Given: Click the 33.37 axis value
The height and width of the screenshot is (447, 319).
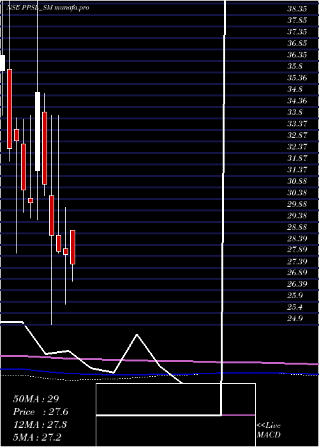Looking at the screenshot, I should coord(297,124).
